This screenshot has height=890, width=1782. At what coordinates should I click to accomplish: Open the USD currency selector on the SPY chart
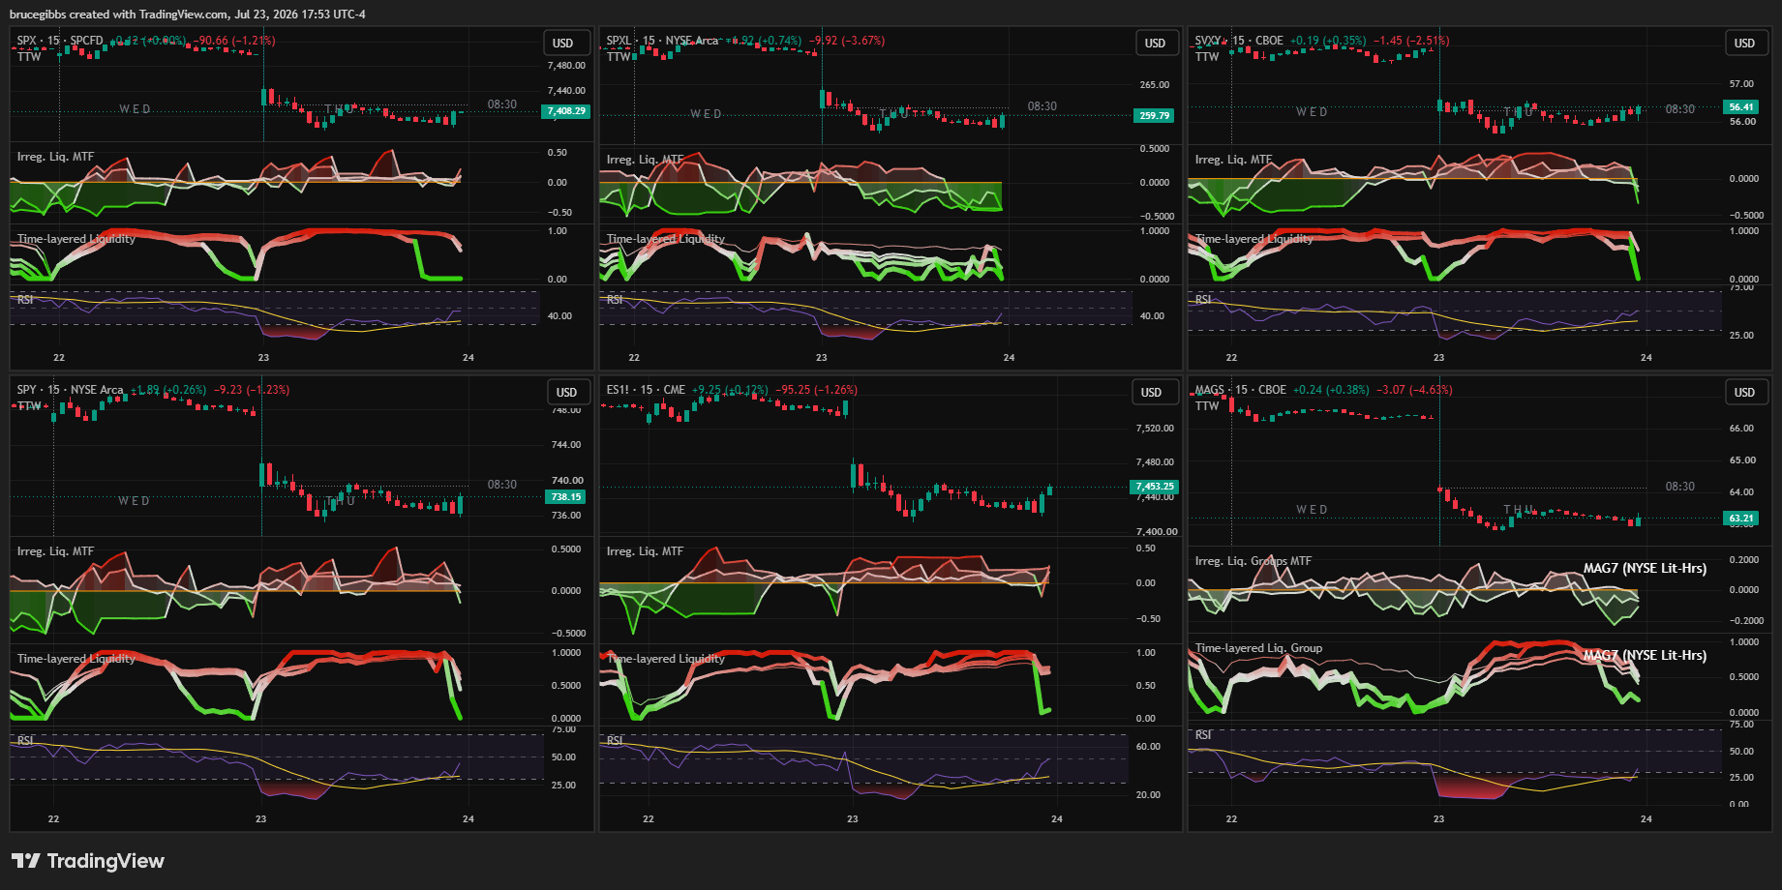click(x=567, y=393)
